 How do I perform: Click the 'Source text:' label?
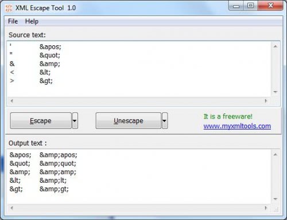[x=27, y=35]
